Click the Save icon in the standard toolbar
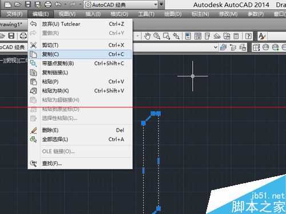 coord(11,36)
